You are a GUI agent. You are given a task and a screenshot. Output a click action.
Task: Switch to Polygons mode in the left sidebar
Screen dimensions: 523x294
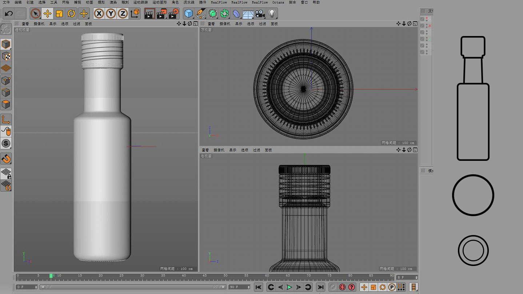6,104
